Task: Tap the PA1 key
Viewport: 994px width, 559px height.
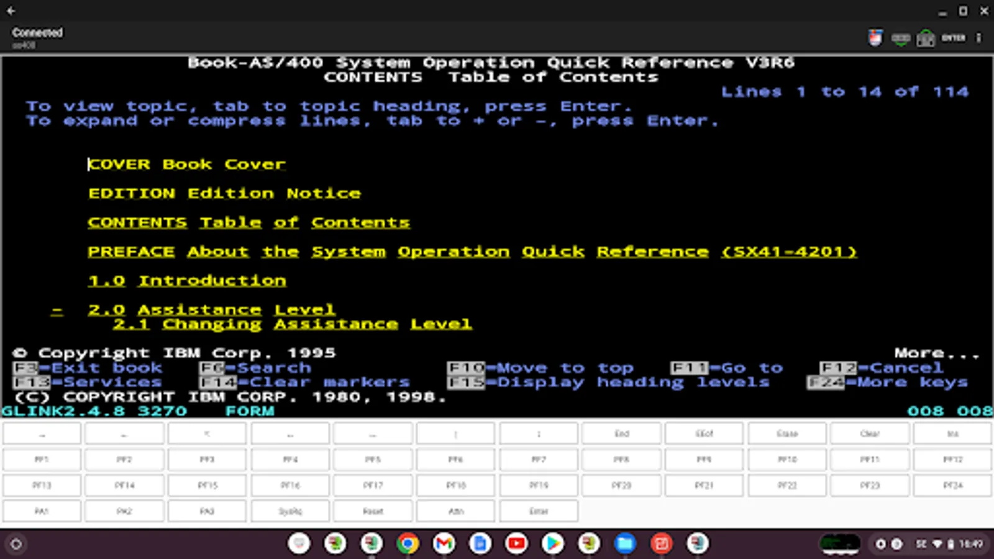Action: (42, 511)
